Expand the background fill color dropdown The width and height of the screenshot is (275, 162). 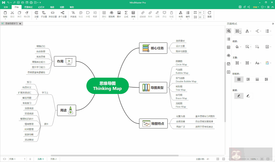[x=240, y=47]
